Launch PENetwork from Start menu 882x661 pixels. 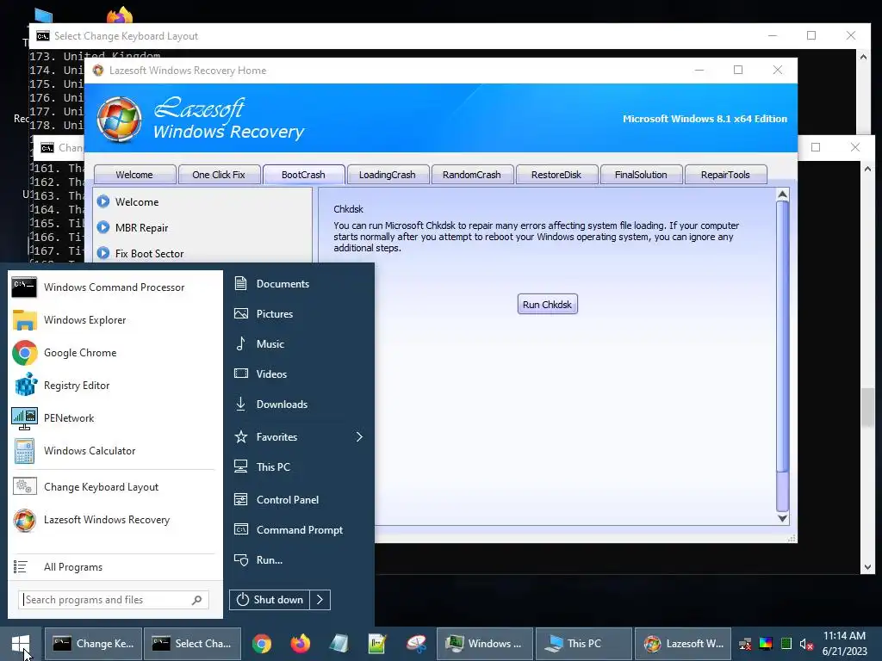coord(113,417)
